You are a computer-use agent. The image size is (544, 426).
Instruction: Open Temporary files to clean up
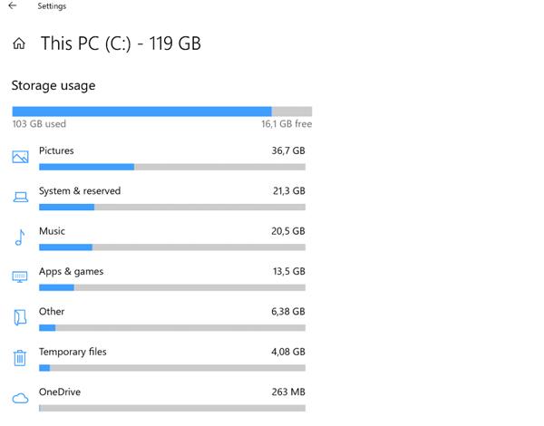tap(73, 352)
